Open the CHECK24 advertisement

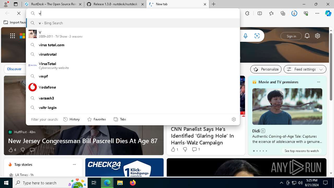124,168
